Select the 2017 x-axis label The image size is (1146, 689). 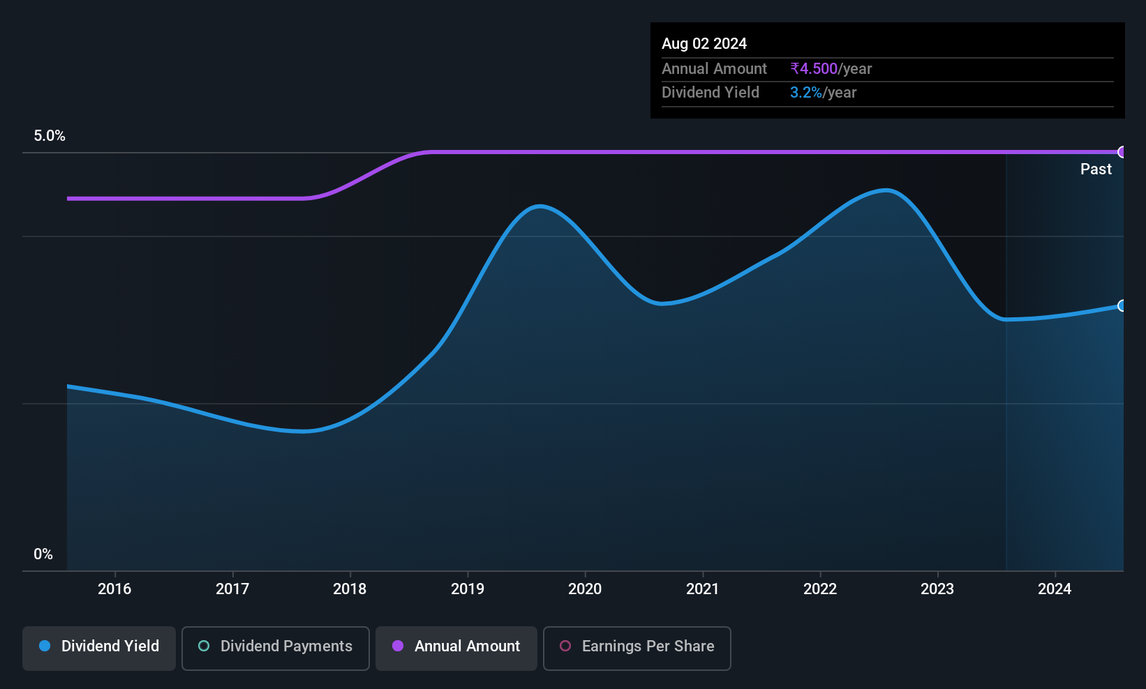(x=232, y=589)
